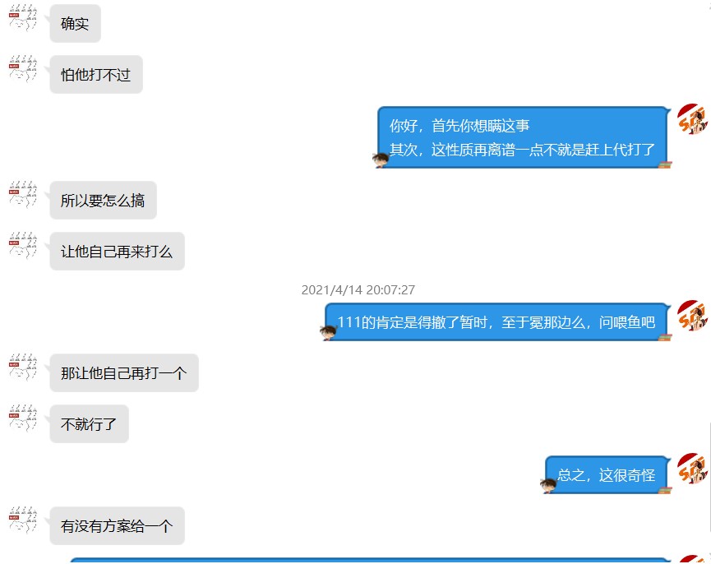Click avatar next to '不就行了' message

(23, 418)
